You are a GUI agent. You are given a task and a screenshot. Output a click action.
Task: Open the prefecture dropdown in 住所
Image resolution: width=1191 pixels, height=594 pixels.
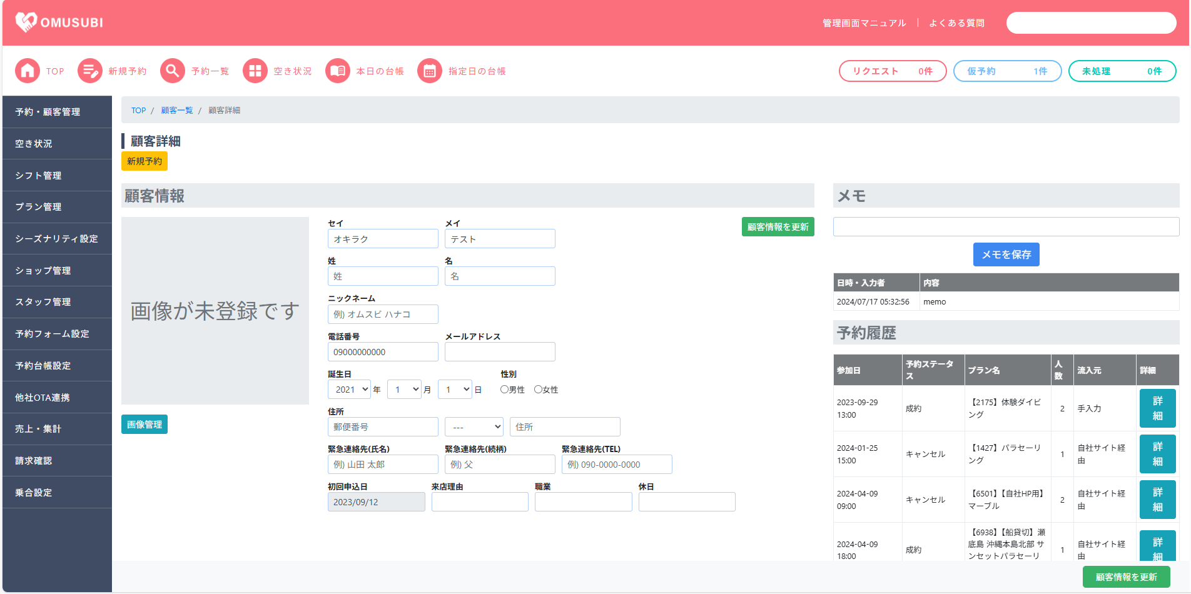pyautogui.click(x=474, y=427)
